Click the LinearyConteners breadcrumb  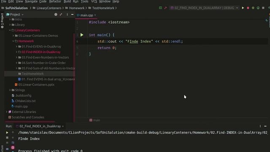click(x=49, y=8)
